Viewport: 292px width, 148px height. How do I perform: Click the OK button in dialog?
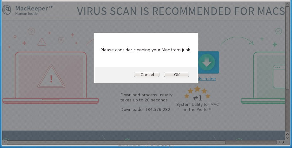tap(176, 75)
